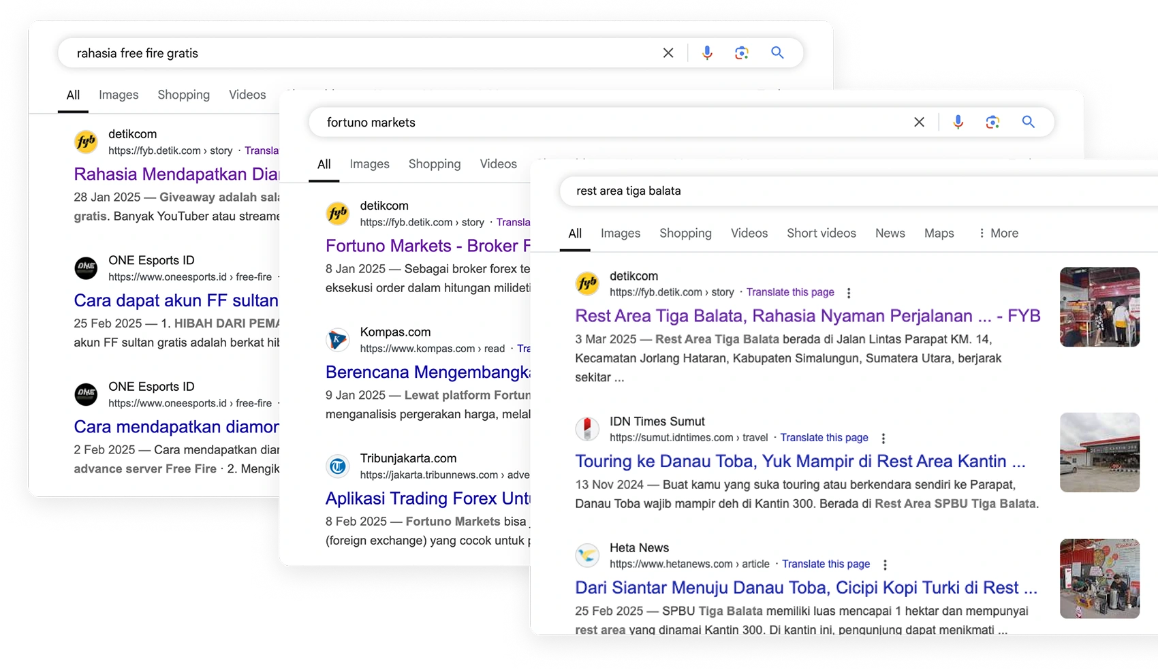The height and width of the screenshot is (670, 1158).
Task: Open 'Touring ke Danau Toba' result link
Action: coord(800,462)
